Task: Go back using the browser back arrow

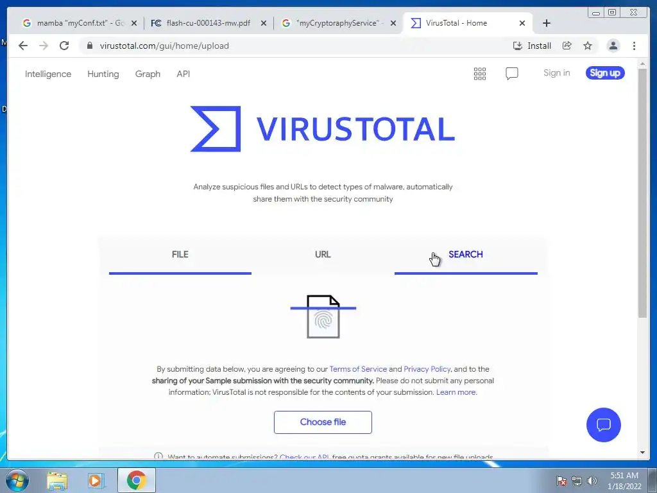Action: pos(23,46)
